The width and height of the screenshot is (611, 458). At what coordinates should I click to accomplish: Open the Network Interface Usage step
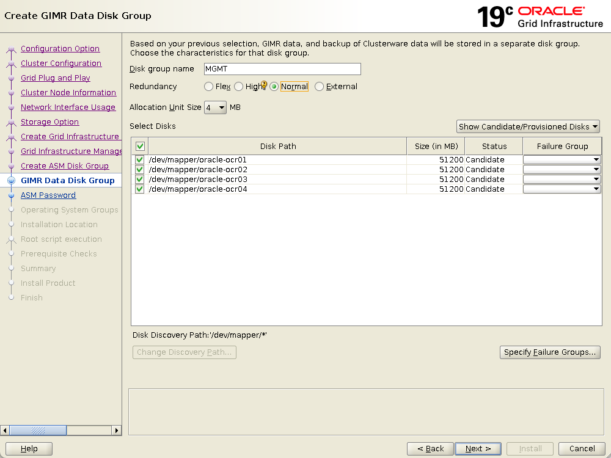point(68,107)
